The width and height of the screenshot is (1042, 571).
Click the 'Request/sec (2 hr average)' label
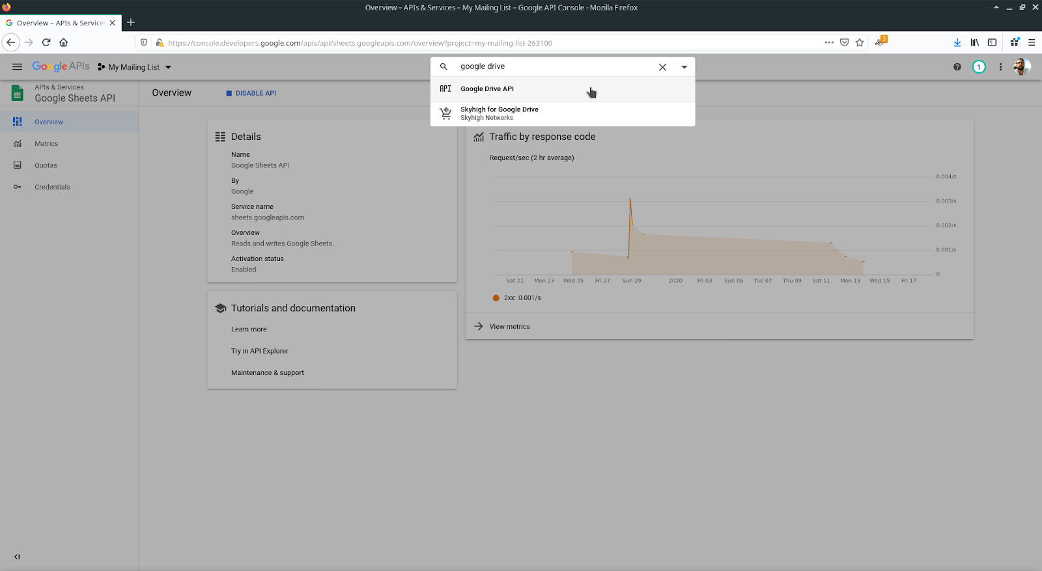click(x=531, y=158)
